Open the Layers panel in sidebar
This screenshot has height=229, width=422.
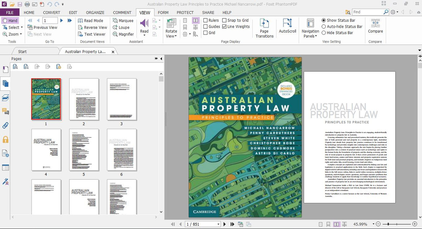tap(5, 97)
